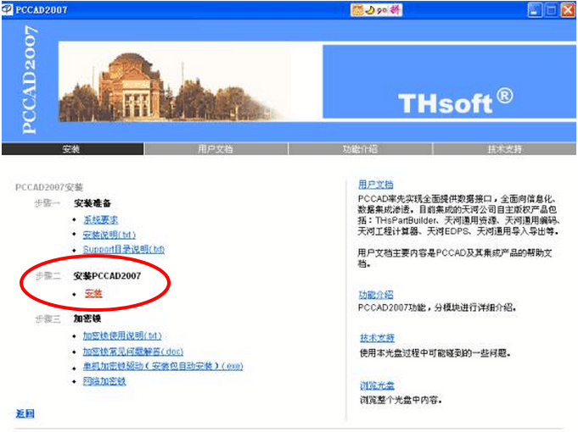Open the 技术支持 tab

pyautogui.click(x=505, y=149)
